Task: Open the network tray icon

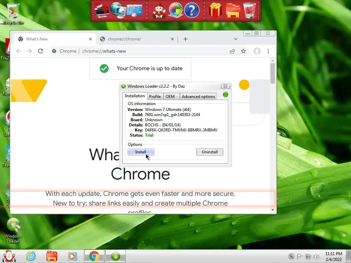Action: point(308,256)
